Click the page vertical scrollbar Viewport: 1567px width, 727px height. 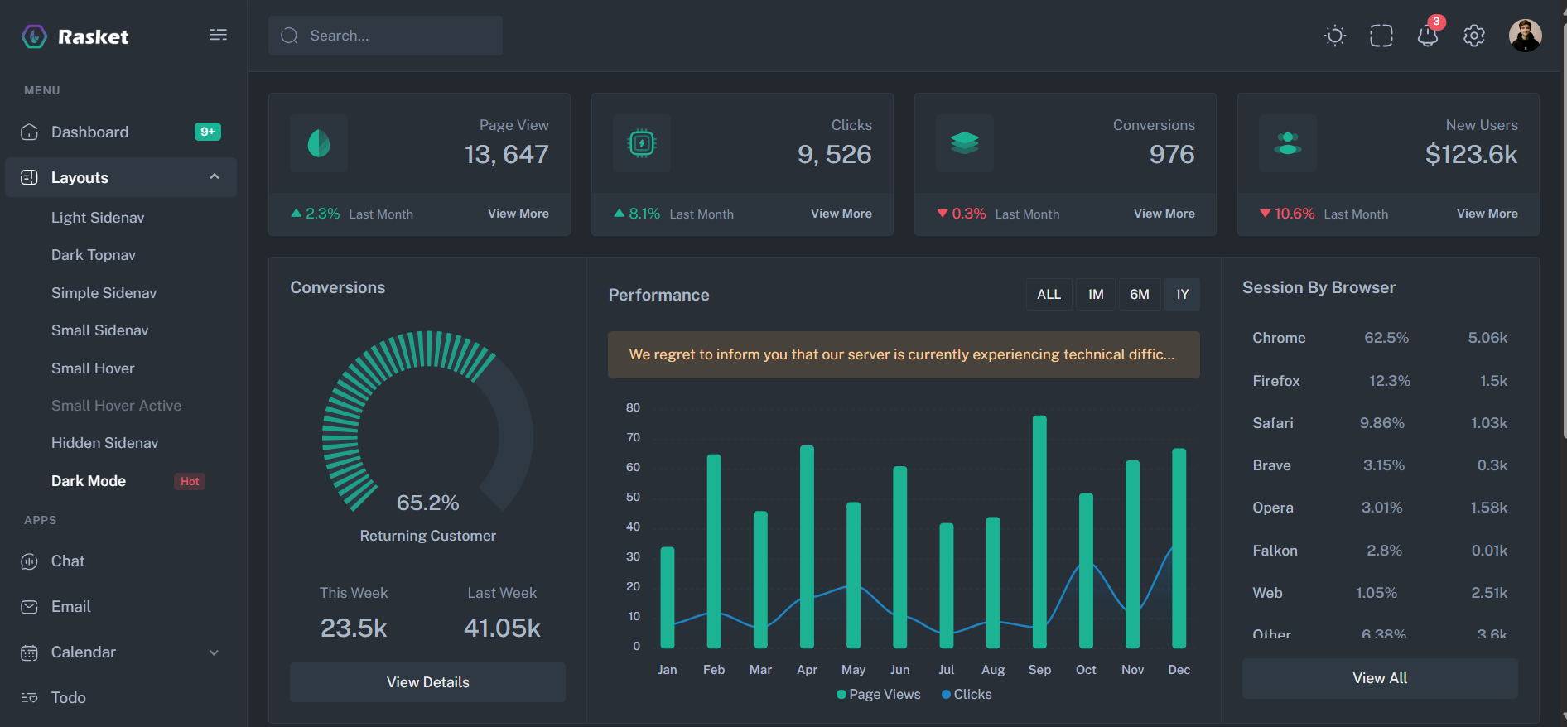click(1564, 232)
